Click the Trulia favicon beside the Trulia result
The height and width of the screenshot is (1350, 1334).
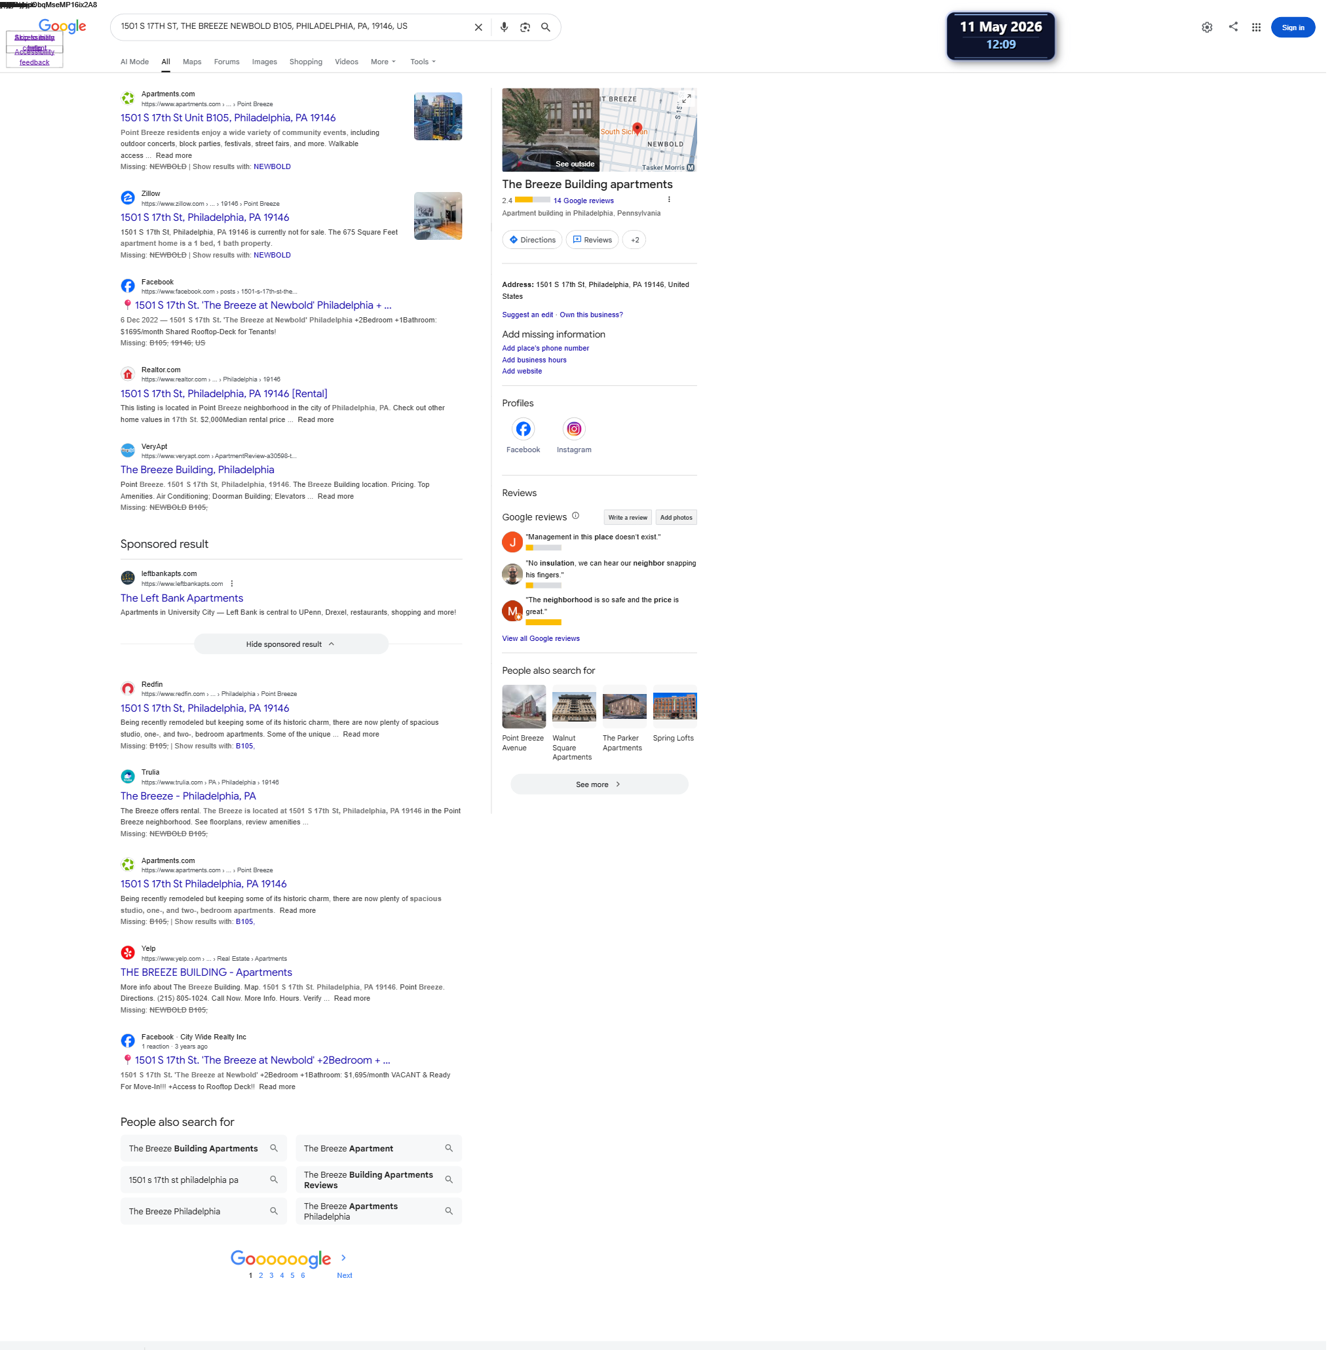point(128,777)
